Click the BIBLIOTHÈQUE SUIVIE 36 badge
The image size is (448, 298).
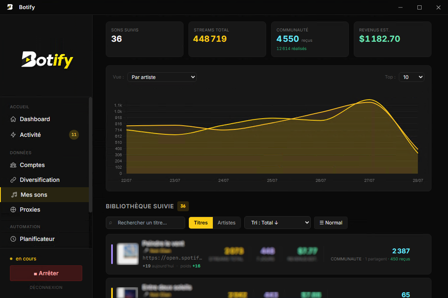[x=183, y=206]
